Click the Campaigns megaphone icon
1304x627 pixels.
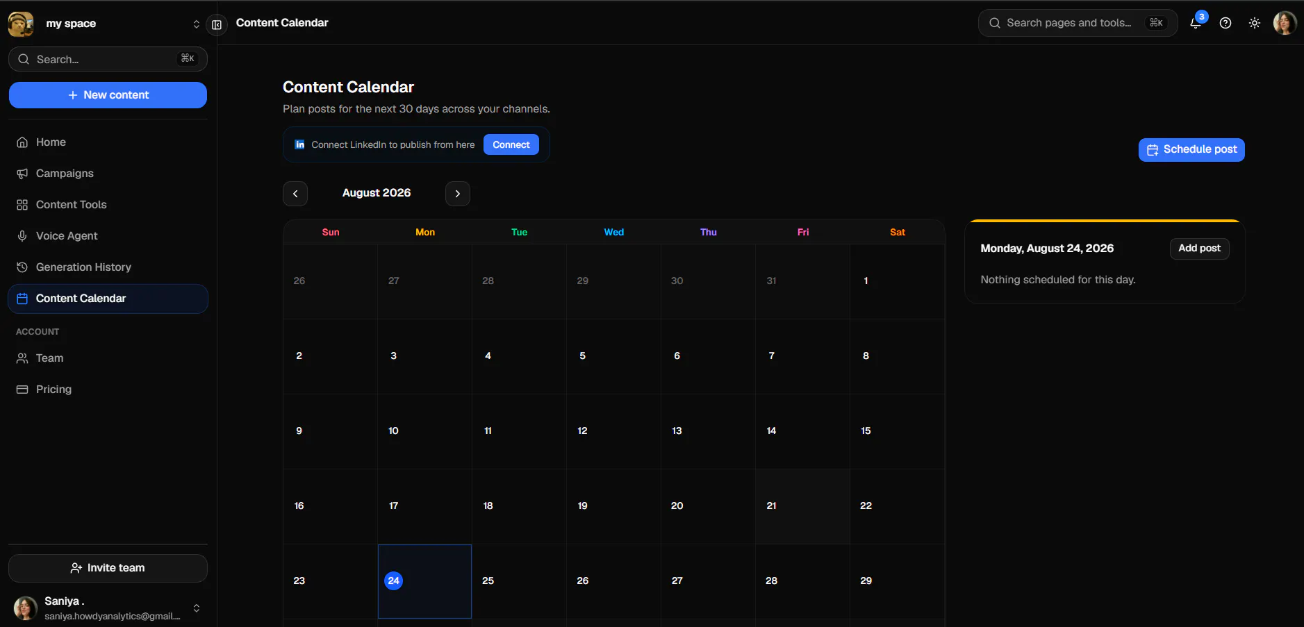(x=22, y=174)
